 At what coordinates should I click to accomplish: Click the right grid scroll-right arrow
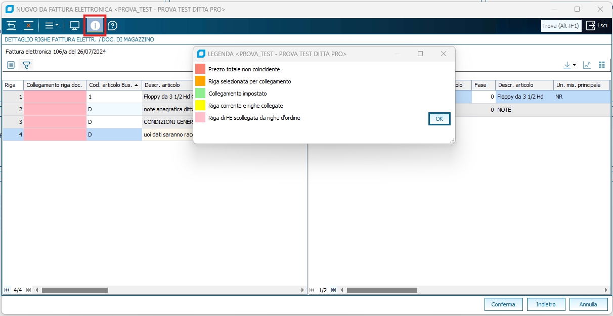[606, 290]
